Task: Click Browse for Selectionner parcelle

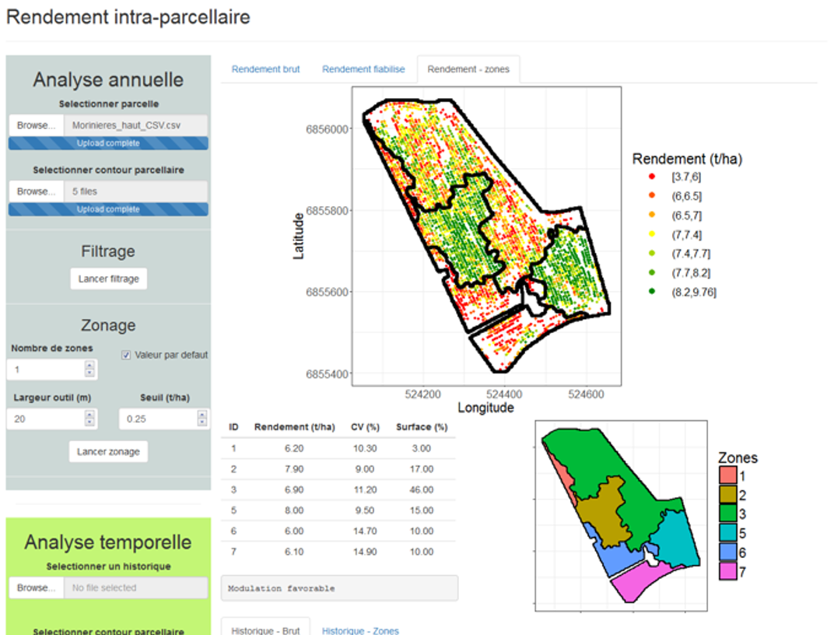Action: click(x=36, y=125)
